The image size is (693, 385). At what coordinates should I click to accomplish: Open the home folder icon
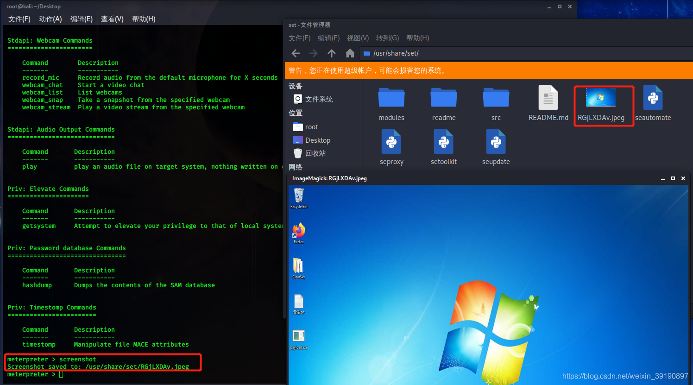pos(350,53)
